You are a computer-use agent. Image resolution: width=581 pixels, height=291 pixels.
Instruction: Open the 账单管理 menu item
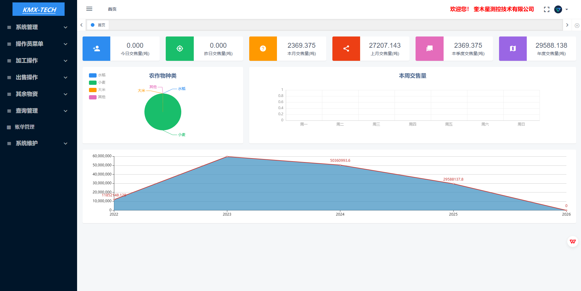(25, 127)
